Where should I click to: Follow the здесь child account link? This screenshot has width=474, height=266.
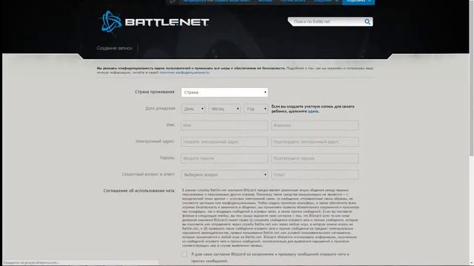click(x=313, y=112)
